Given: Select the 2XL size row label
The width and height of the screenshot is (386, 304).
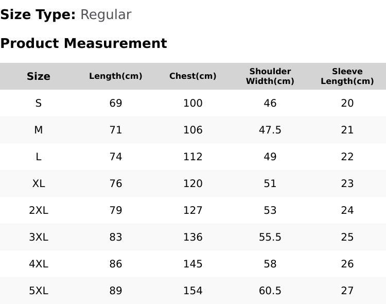Looking at the screenshot, I should (x=39, y=210).
